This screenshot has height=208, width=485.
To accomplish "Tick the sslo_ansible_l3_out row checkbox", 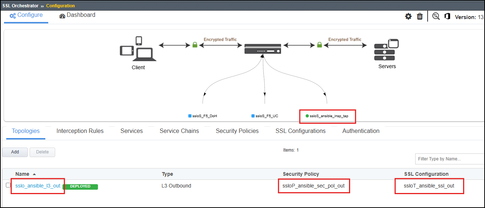I will (x=8, y=185).
